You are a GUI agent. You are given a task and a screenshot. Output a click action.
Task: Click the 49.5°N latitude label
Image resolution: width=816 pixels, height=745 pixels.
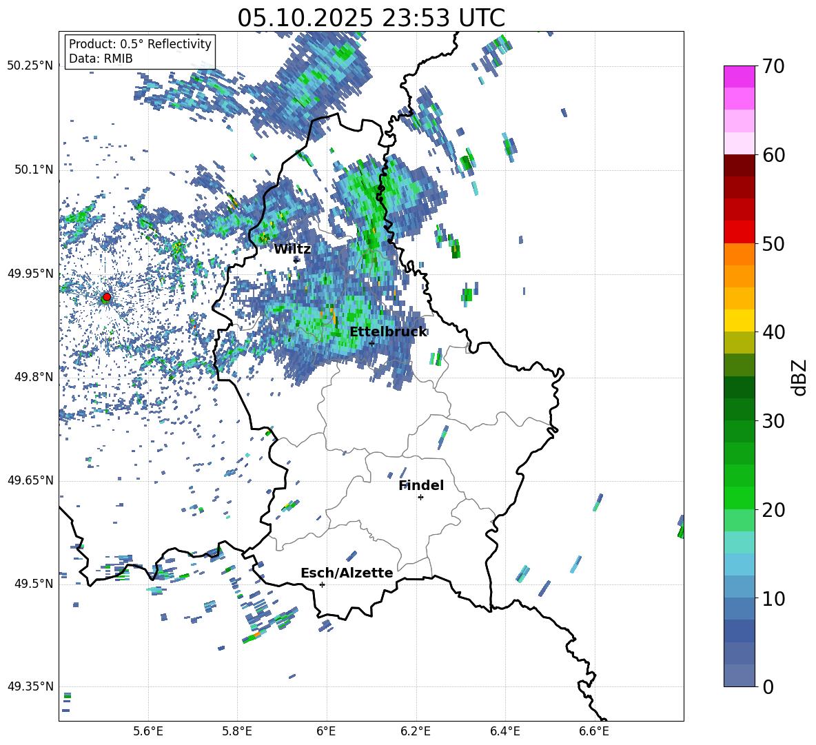click(34, 584)
